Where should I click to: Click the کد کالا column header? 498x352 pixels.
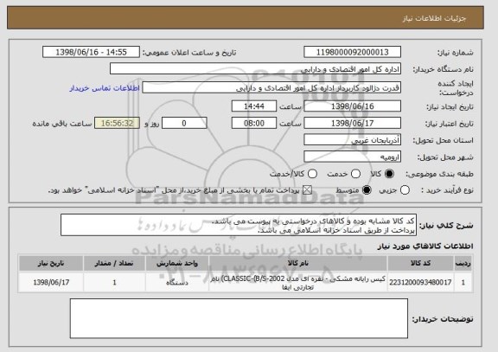point(420,264)
